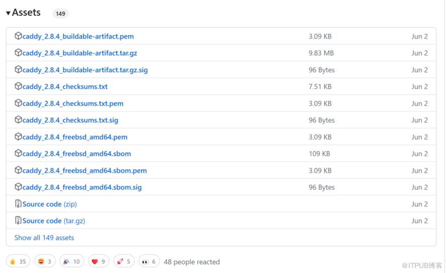Click 96 Bytes size of freebsd_amd64.sbom.sig

coord(321,188)
